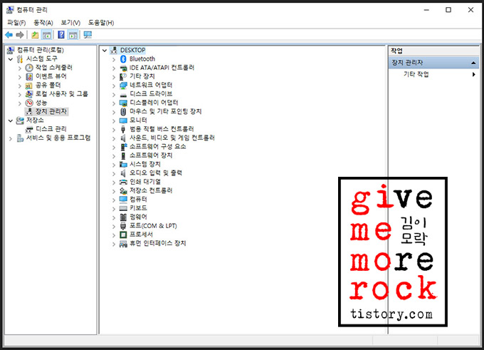Expand 서비스 및 응용 프로그램 node
The height and width of the screenshot is (350, 484).
pyautogui.click(x=11, y=138)
